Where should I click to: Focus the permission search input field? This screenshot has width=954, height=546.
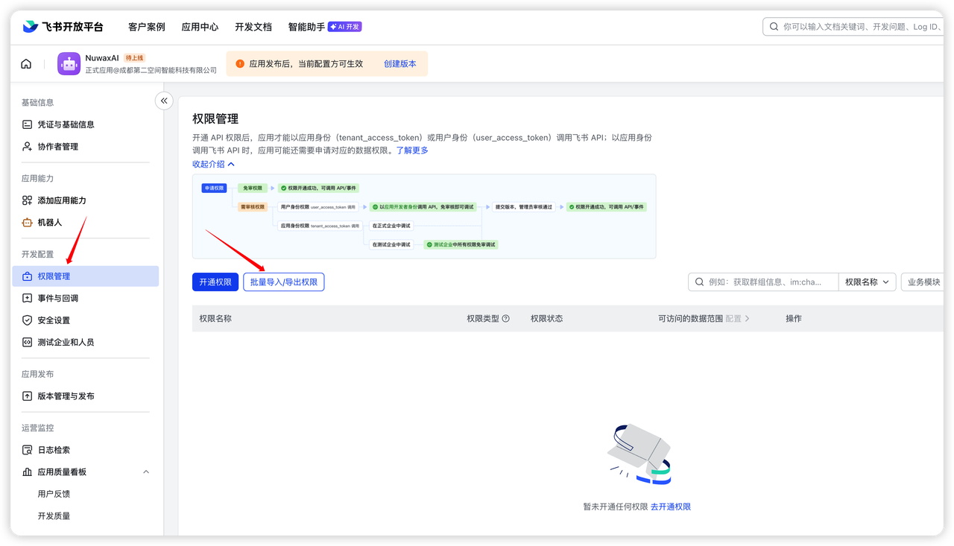point(763,282)
